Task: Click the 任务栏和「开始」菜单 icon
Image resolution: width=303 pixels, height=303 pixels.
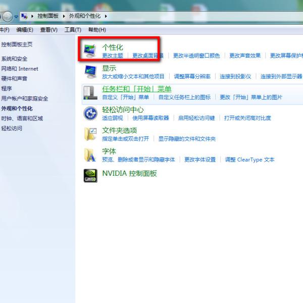Action: point(90,93)
